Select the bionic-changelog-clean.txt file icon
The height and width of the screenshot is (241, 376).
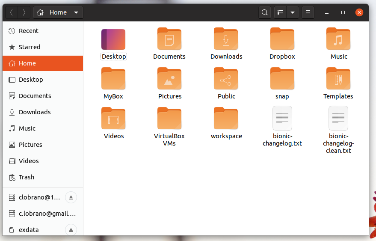tap(338, 118)
